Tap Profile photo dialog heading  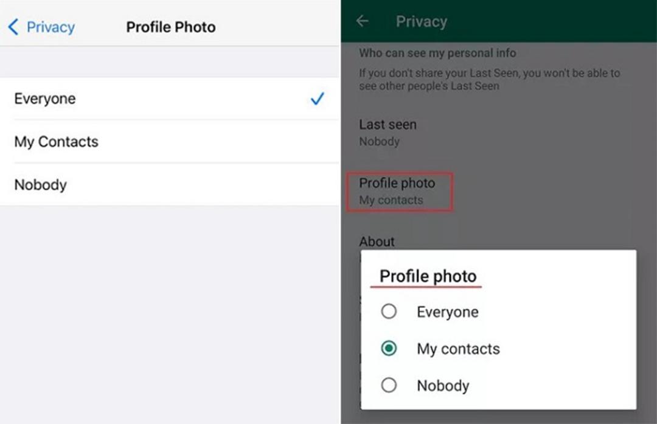pos(428,276)
